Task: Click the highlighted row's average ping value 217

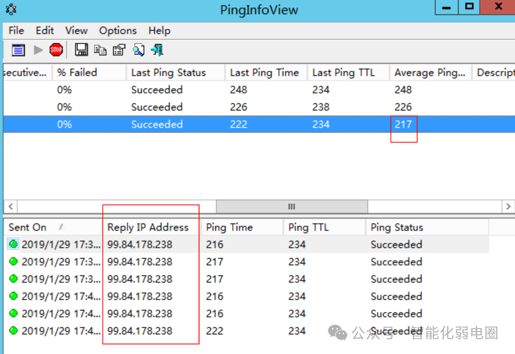Action: click(x=403, y=124)
